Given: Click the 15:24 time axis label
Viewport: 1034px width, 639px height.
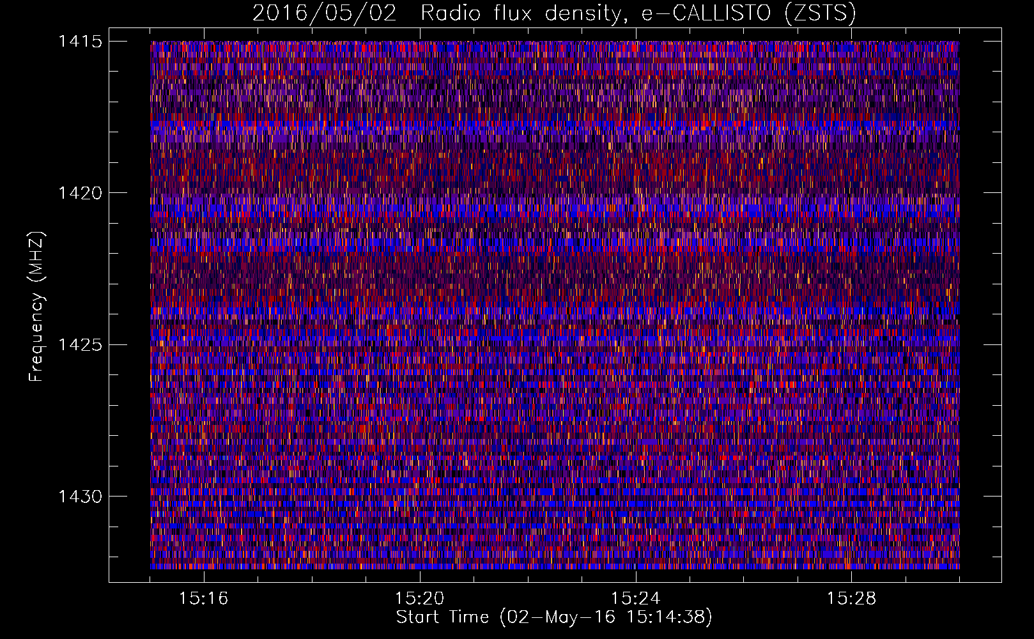Looking at the screenshot, I should click(635, 599).
